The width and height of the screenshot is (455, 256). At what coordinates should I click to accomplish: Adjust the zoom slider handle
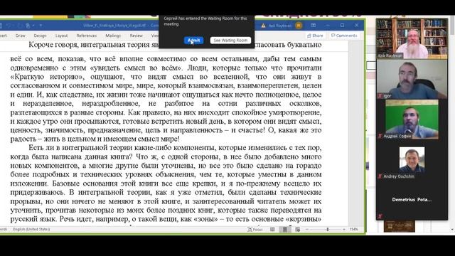click(x=328, y=229)
